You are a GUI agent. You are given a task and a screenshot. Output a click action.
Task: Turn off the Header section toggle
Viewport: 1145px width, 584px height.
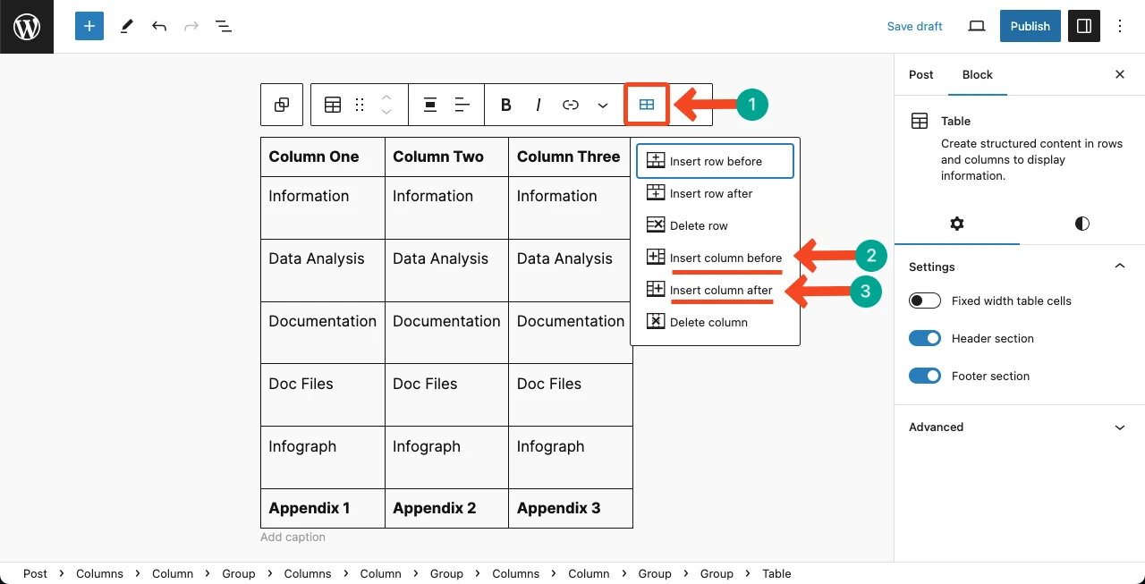(x=925, y=339)
